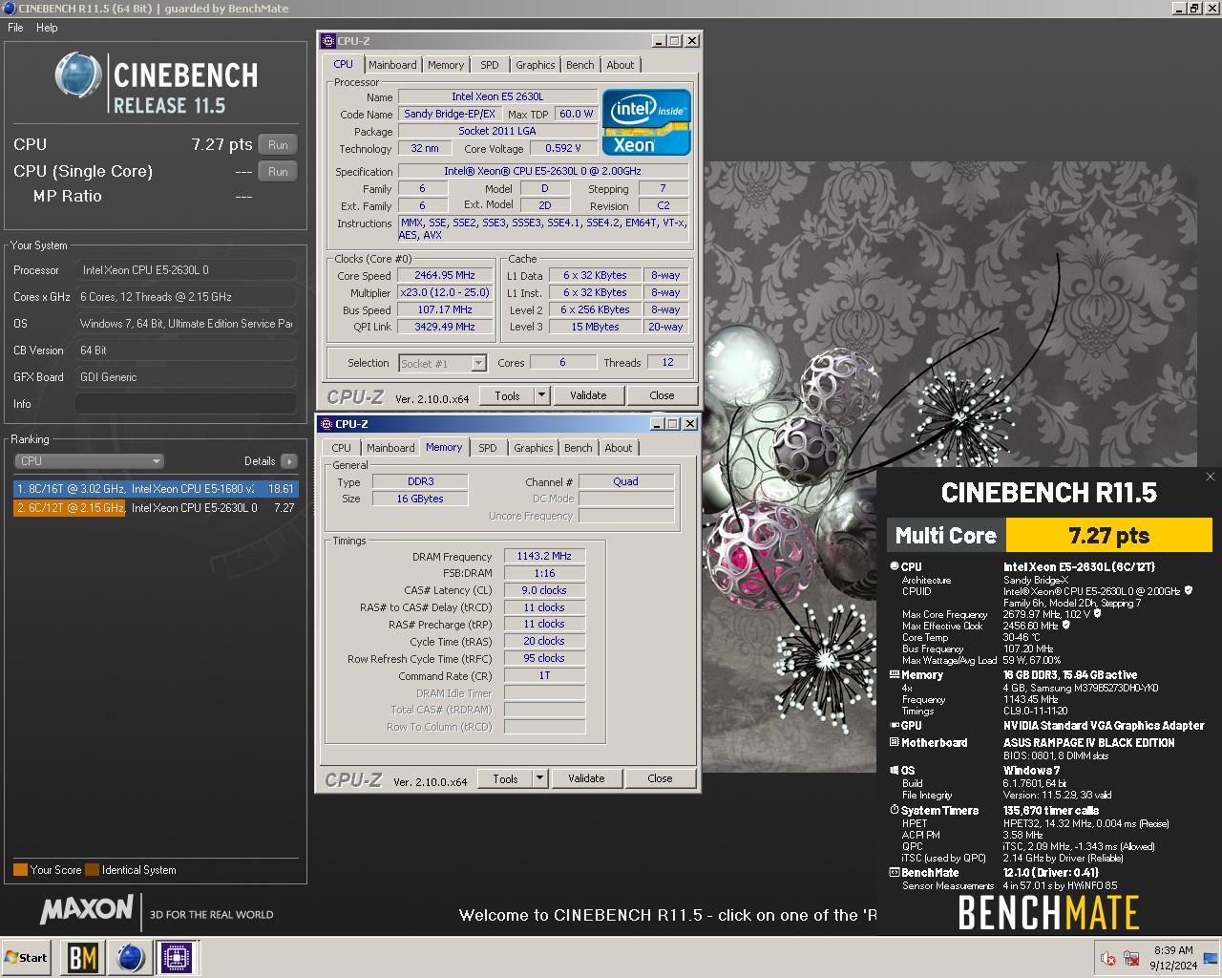Click the taskbar clock showing 8:39 AM
Image resolution: width=1222 pixels, height=978 pixels.
tap(1172, 957)
